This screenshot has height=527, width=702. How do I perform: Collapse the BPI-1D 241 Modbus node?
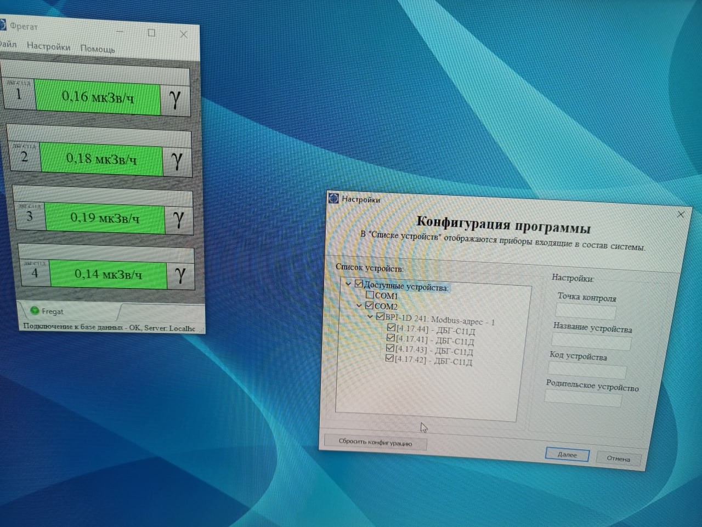370,316
